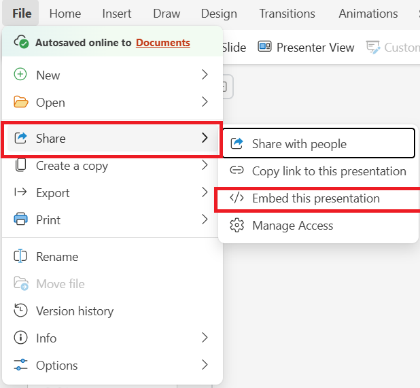Screen dimensions: 420x388
Task: Switch to the Insert tab
Action: pyautogui.click(x=117, y=14)
